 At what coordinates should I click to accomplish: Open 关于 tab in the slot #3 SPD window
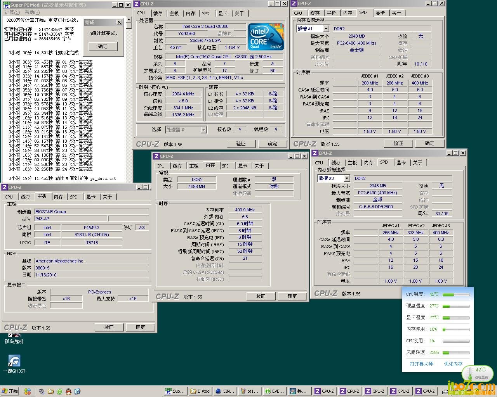pos(417,162)
